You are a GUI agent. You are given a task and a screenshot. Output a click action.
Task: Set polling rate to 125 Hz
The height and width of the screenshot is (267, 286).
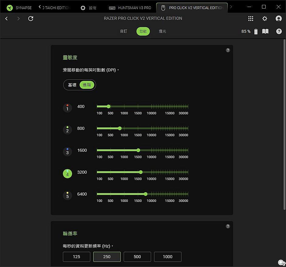[76, 257]
